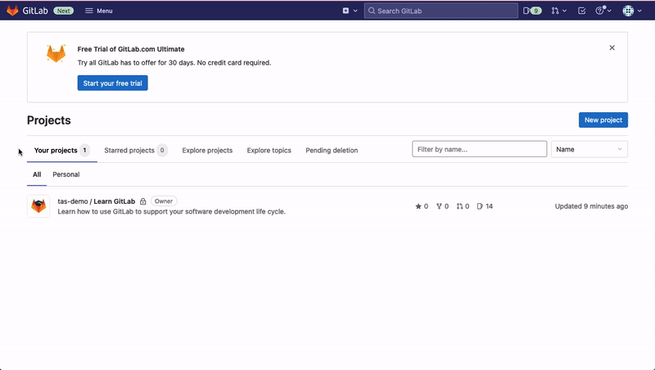655x370 pixels.
Task: Open the Pending deletion tab
Action: (332, 151)
